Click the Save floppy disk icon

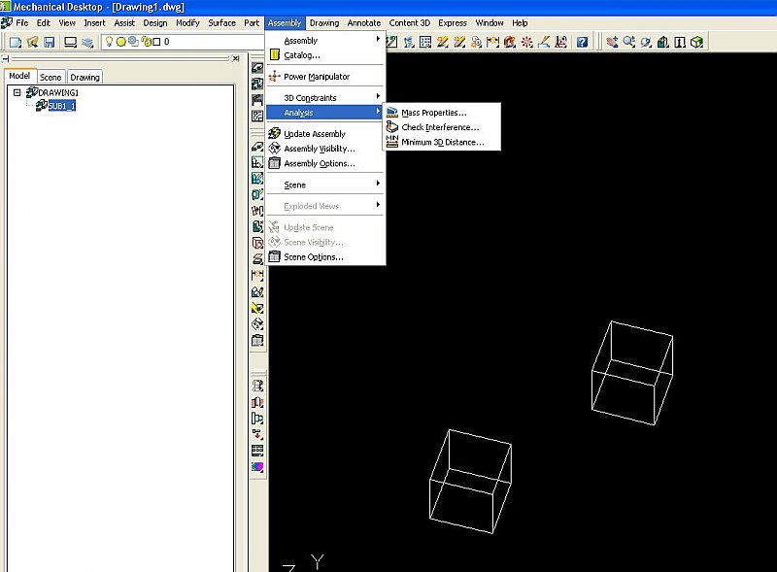tap(49, 42)
